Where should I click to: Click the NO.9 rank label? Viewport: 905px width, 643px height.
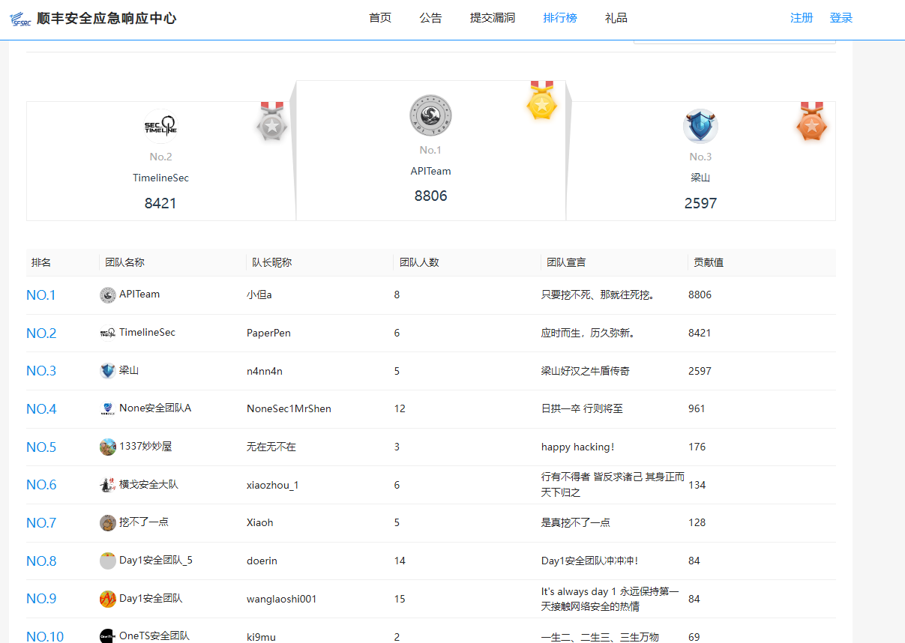(41, 599)
